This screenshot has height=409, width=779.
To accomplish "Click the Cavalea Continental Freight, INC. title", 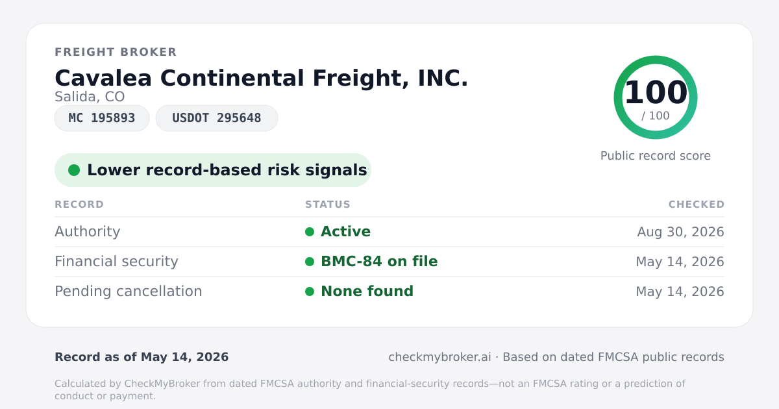I will coord(262,78).
